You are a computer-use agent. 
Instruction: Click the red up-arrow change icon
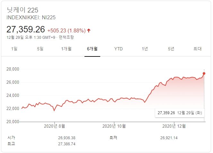89,30
